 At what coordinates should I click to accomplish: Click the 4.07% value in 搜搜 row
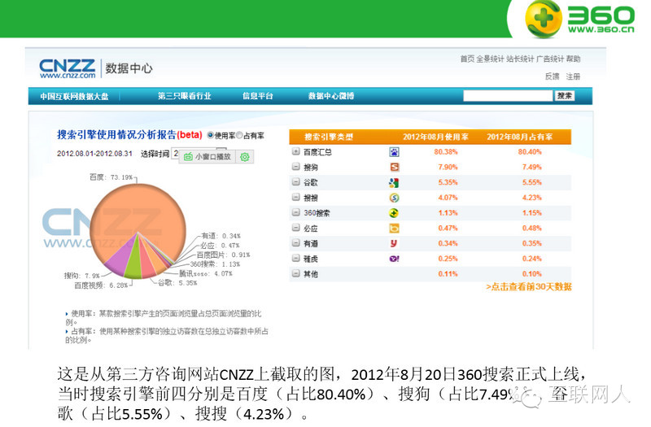pyautogui.click(x=448, y=198)
